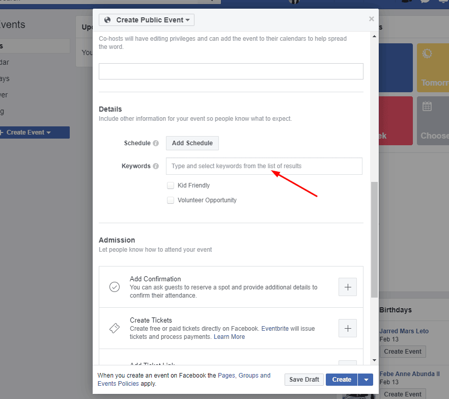Click the Add Schedule button
Screen dimensions: 449x399
click(x=192, y=143)
